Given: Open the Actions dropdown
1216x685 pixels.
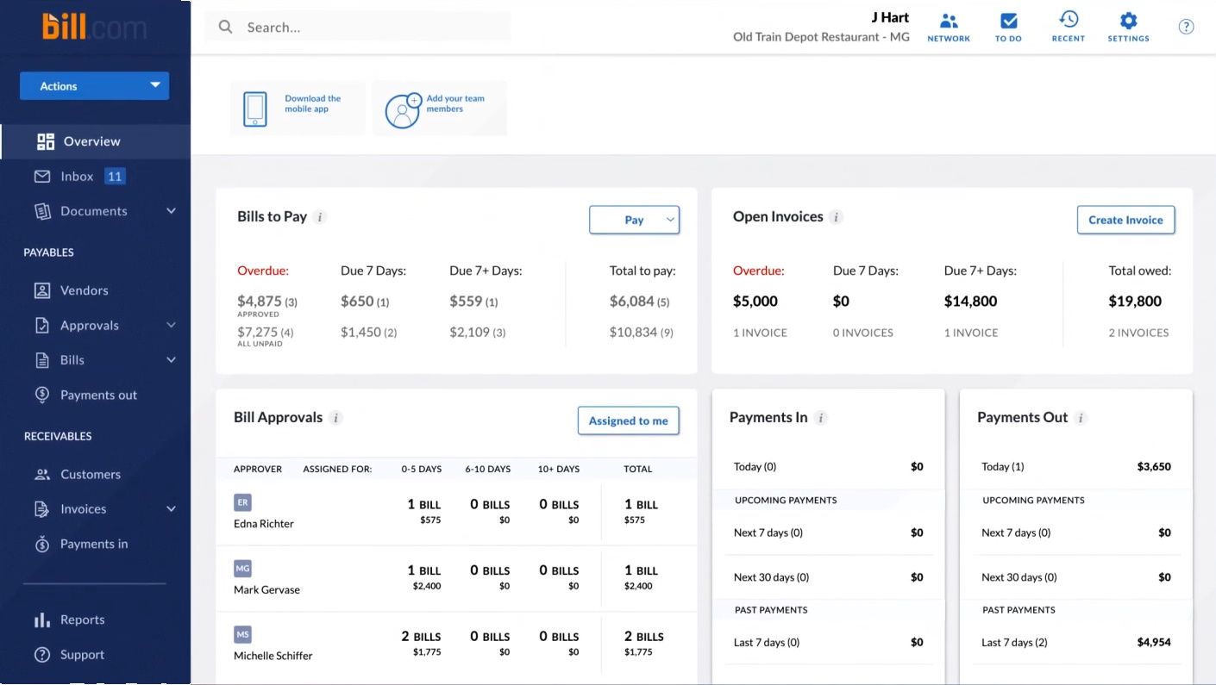Looking at the screenshot, I should (x=93, y=85).
